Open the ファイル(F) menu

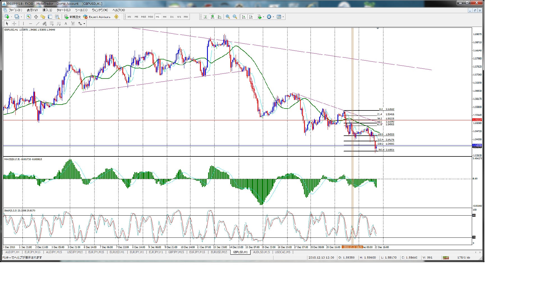(x=15, y=10)
